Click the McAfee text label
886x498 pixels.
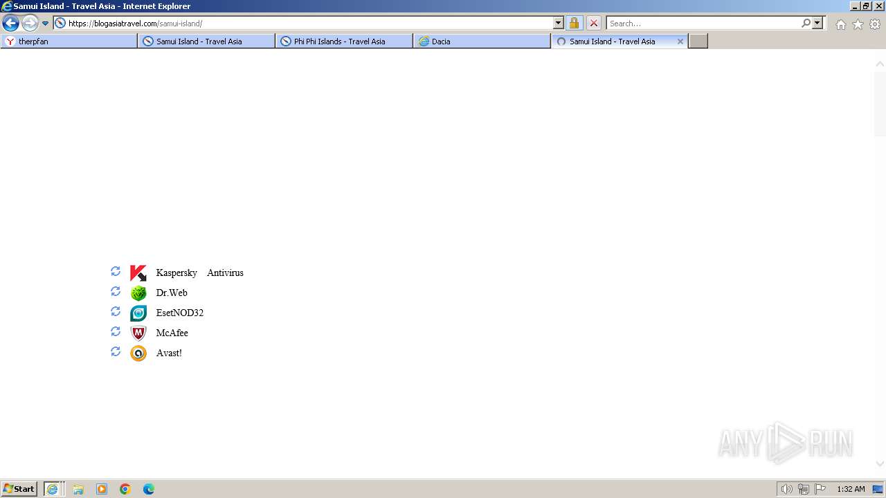coord(172,333)
